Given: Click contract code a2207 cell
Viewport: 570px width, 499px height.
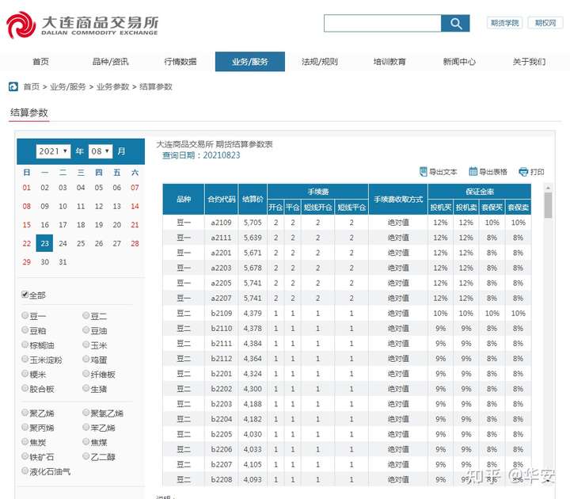Looking at the screenshot, I should pyautogui.click(x=221, y=299).
